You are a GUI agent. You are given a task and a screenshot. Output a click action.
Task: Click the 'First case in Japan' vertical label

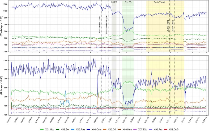tap(100, 25)
